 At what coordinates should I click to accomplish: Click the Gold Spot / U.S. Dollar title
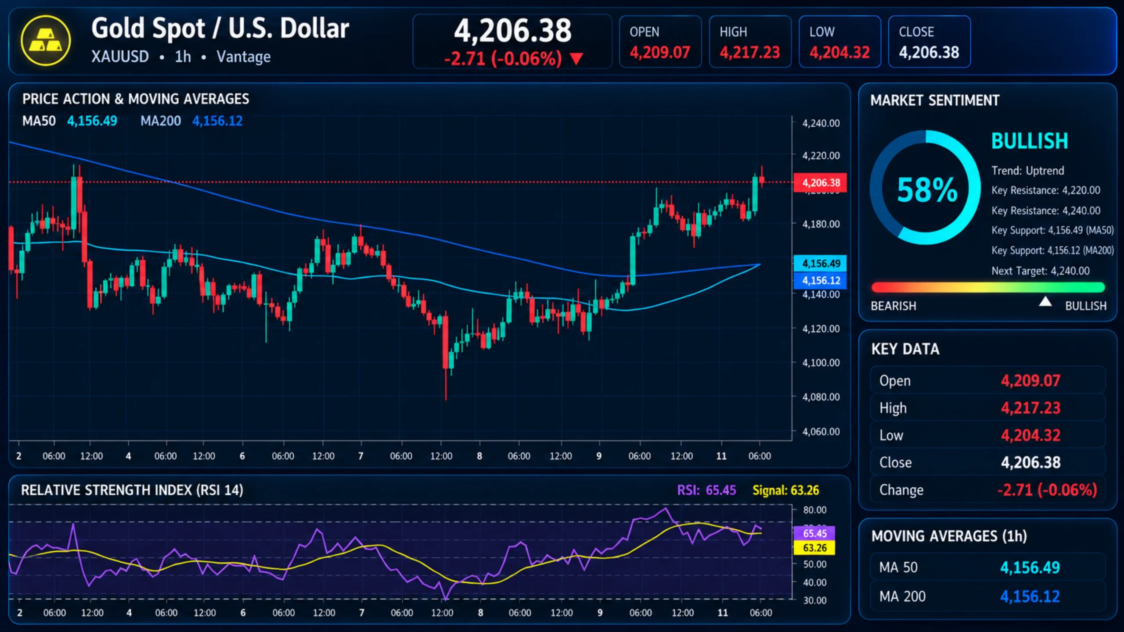click(220, 29)
